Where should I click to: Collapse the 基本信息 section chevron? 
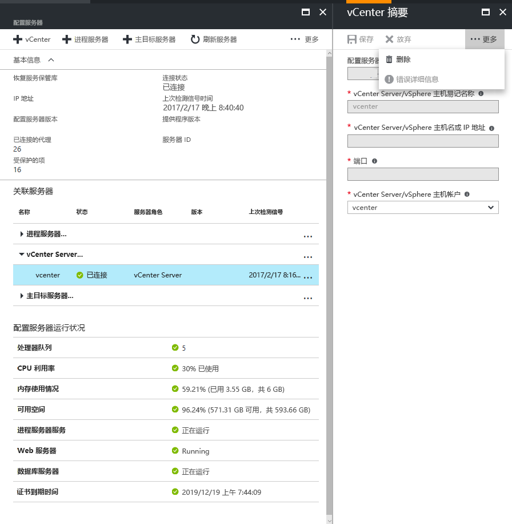click(x=51, y=60)
